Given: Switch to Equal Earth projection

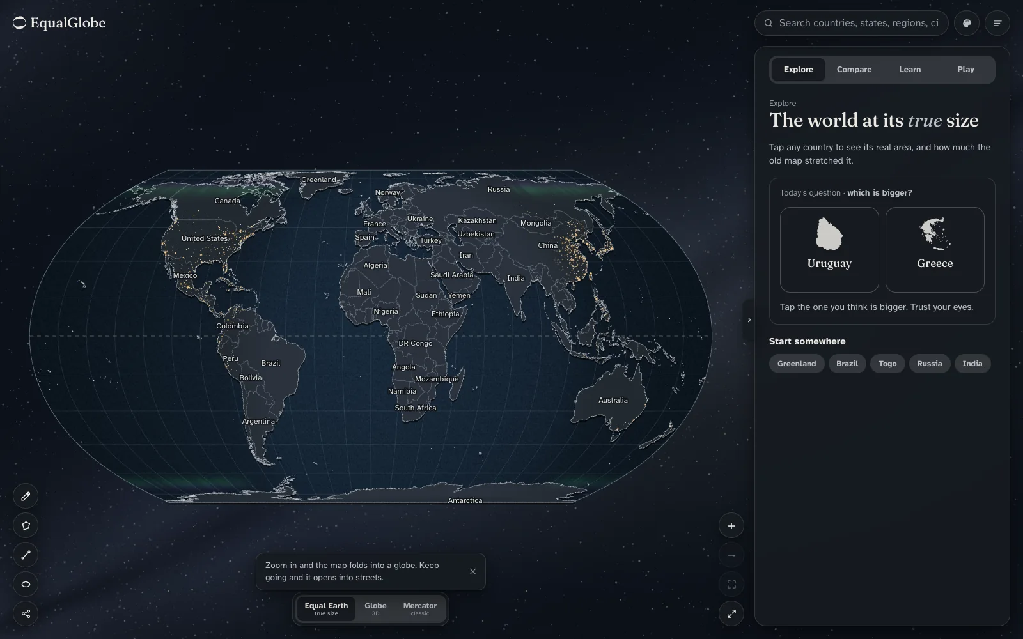Looking at the screenshot, I should tap(326, 609).
